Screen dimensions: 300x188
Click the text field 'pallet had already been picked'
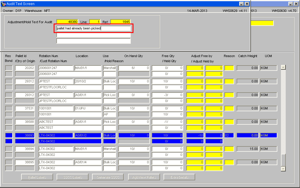point(94,28)
